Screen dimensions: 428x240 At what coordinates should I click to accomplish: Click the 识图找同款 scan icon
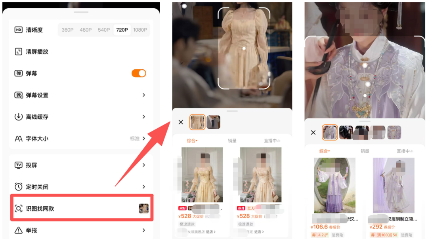18,209
